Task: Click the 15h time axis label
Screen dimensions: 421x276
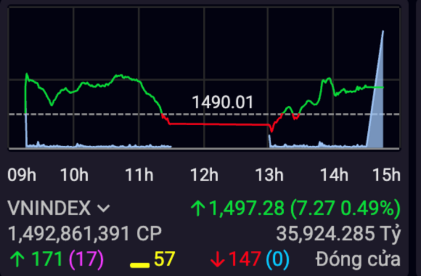Action: 387,175
